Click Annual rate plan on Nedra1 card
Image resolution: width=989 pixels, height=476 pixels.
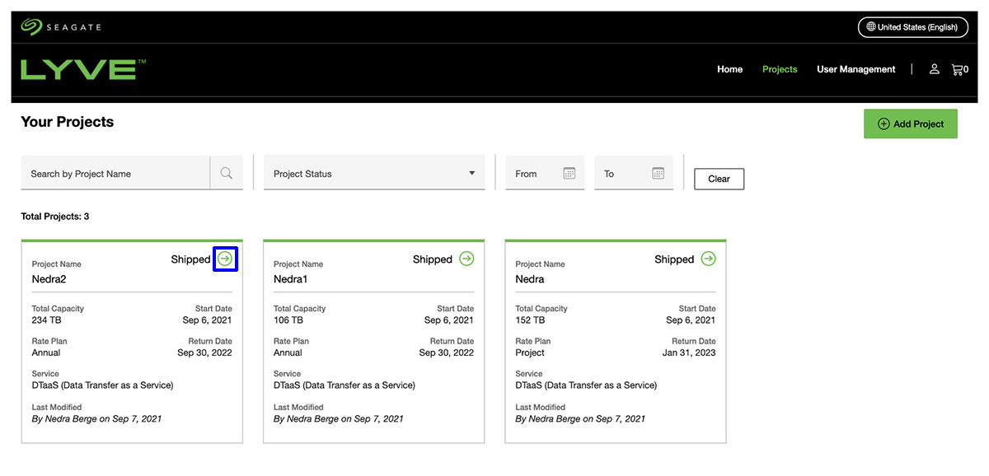point(288,352)
